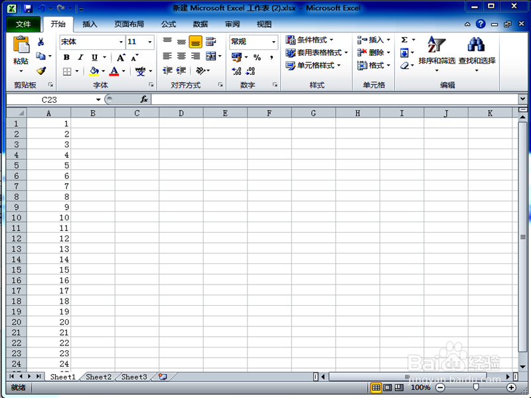Open the 单元格样式 cell styles dropdown
Viewport: 531px width, 398px height.
[313, 66]
